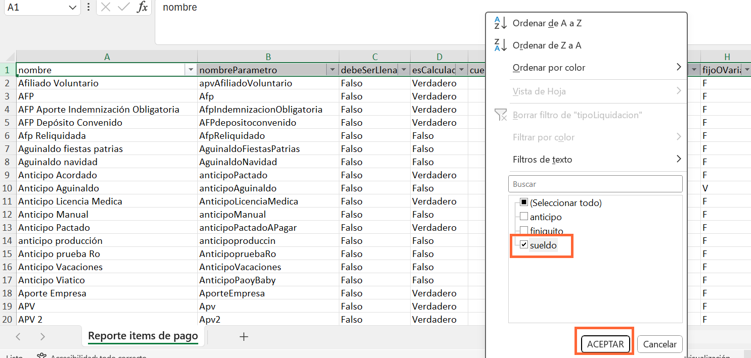Open the Name Box dropdown
Viewport: 751px width, 358px height.
click(72, 8)
